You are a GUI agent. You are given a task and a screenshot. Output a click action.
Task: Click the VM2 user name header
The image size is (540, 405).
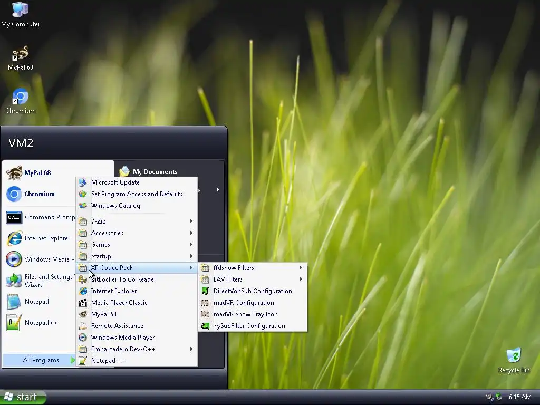(21, 142)
